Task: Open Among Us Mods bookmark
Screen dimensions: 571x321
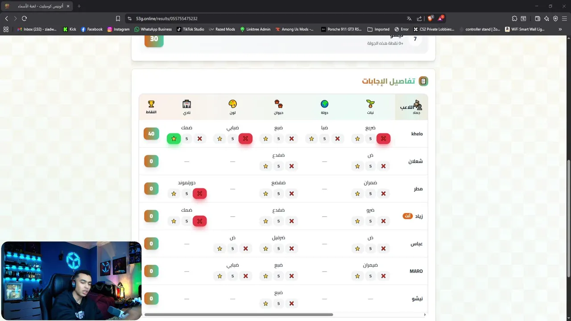Action: 294,29
